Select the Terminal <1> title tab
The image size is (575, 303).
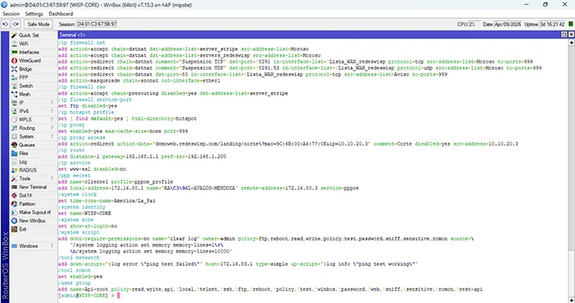pos(72,34)
